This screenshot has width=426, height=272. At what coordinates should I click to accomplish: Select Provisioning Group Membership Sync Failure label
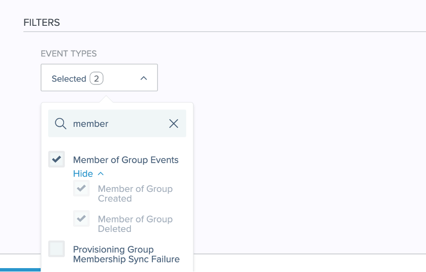click(126, 254)
